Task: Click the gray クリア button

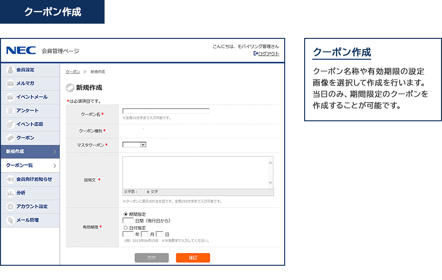Action: [x=152, y=258]
